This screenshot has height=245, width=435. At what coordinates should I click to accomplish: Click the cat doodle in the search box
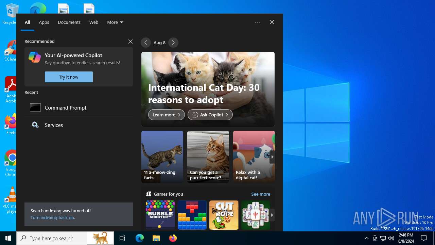click(100, 238)
